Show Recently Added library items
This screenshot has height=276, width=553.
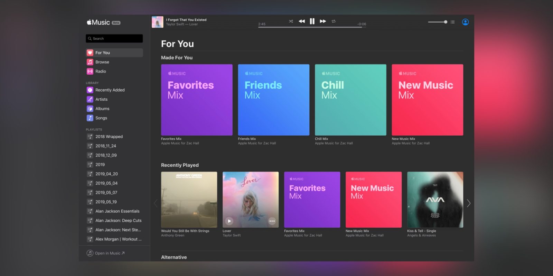tap(110, 90)
